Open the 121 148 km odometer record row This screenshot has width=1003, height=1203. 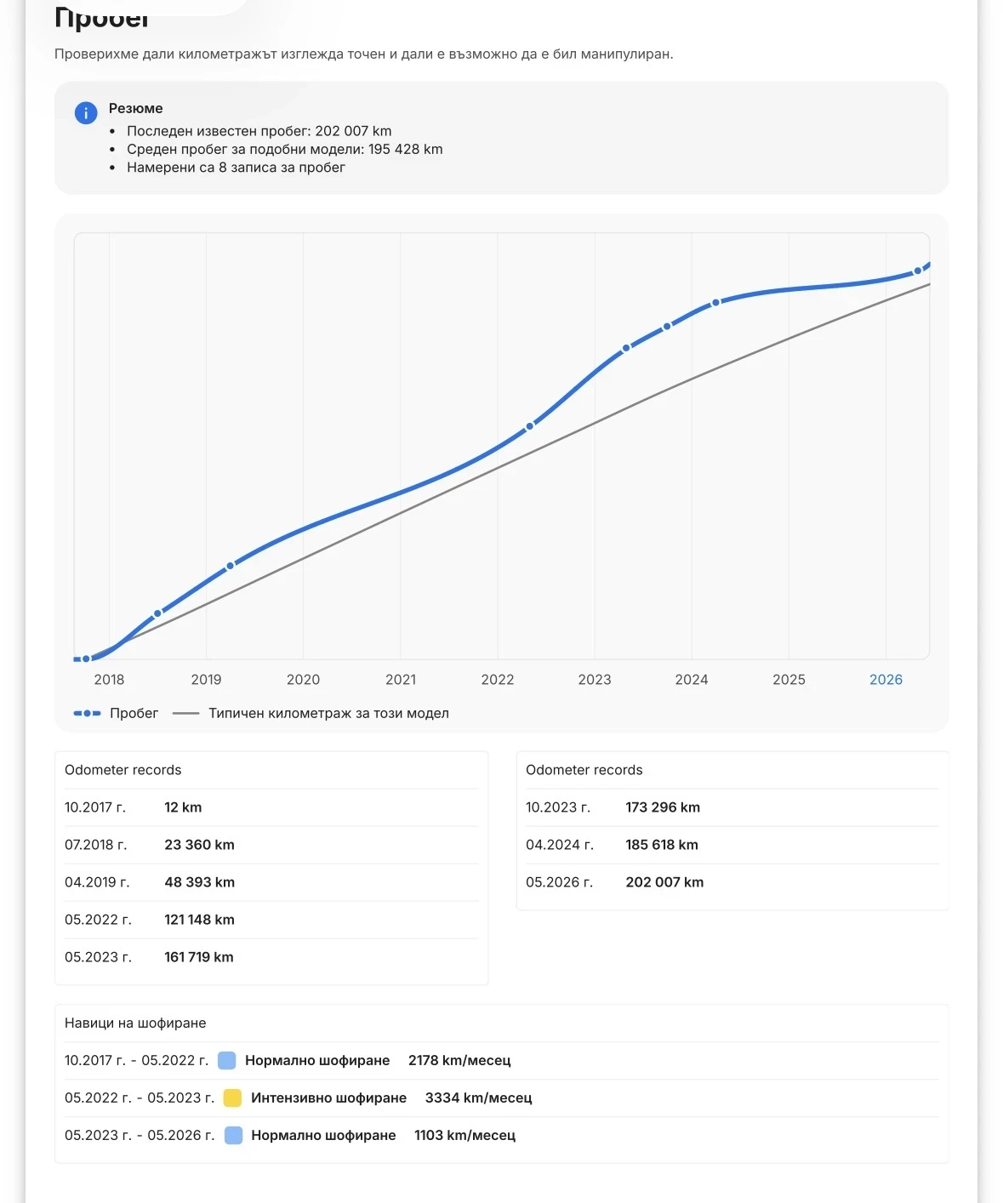[x=271, y=920]
